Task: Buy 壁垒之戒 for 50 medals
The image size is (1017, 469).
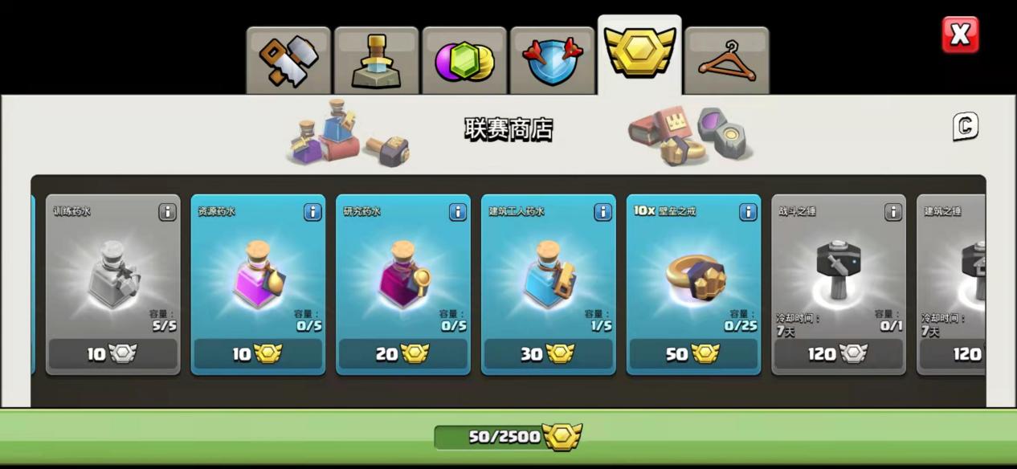Action: click(x=693, y=354)
